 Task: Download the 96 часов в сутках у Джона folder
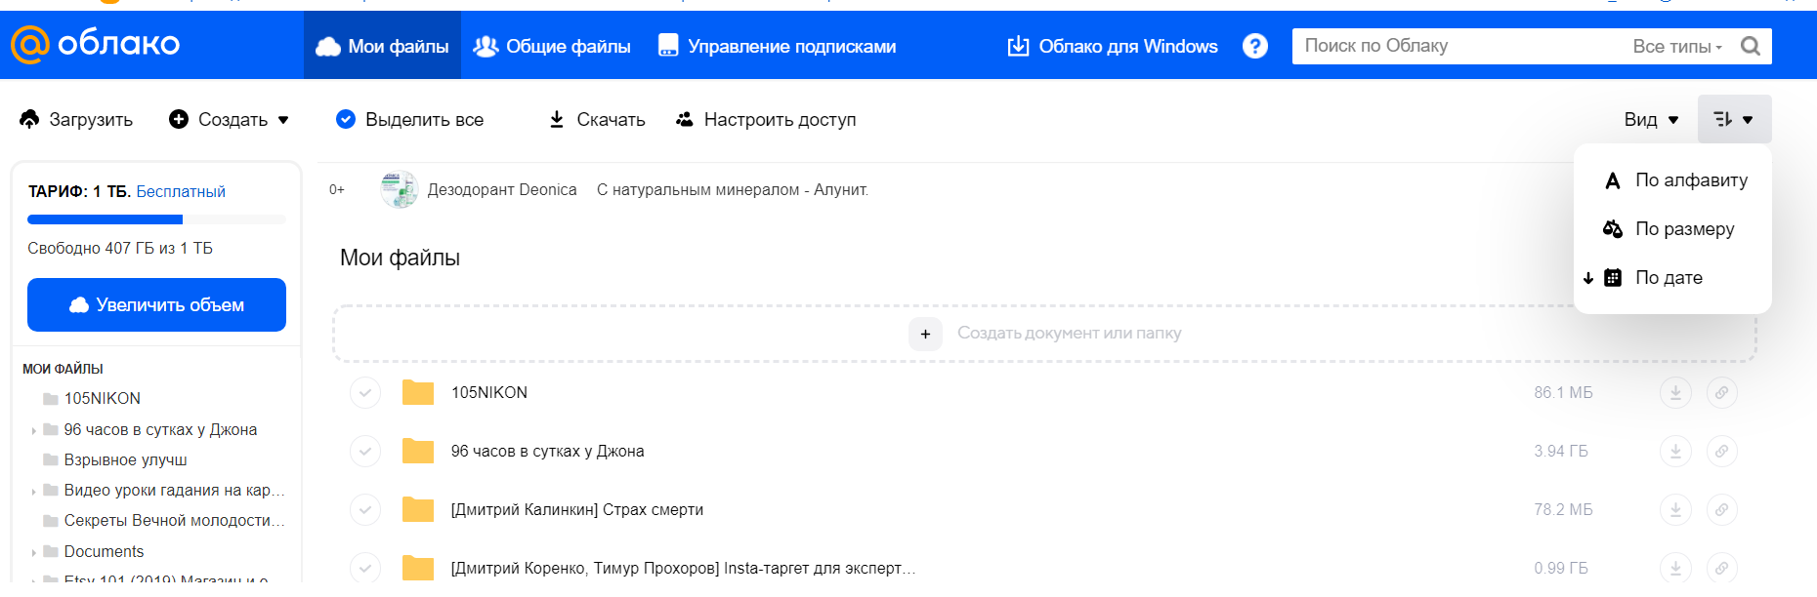pos(1675,452)
